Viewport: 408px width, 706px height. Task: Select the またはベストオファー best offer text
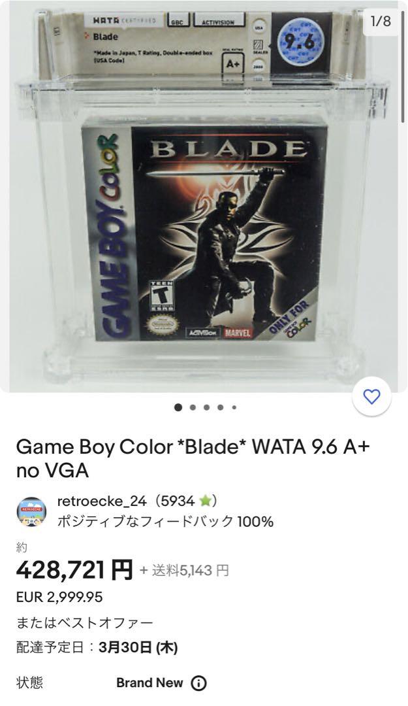(85, 623)
